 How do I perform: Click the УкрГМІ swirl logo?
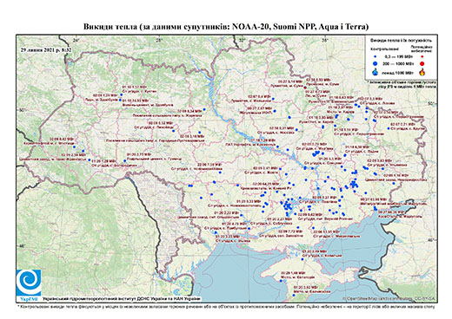point(29,283)
